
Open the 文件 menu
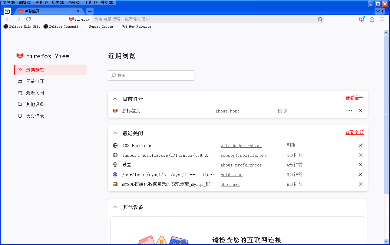click(9, 2)
